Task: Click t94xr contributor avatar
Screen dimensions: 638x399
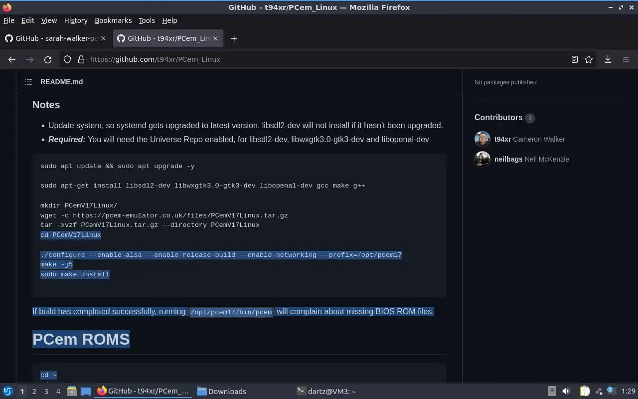Action: point(482,139)
